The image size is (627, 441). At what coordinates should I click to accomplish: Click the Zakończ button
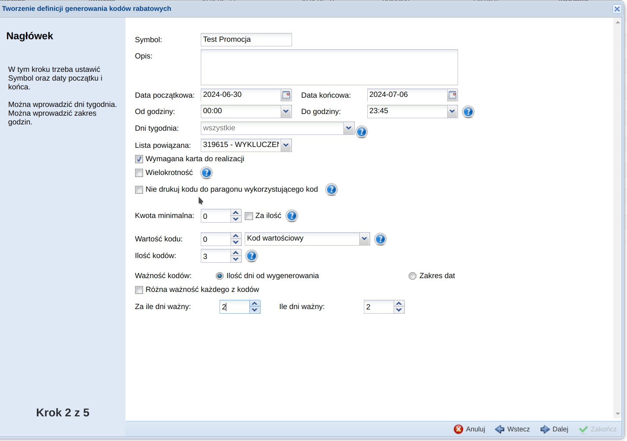click(598, 429)
